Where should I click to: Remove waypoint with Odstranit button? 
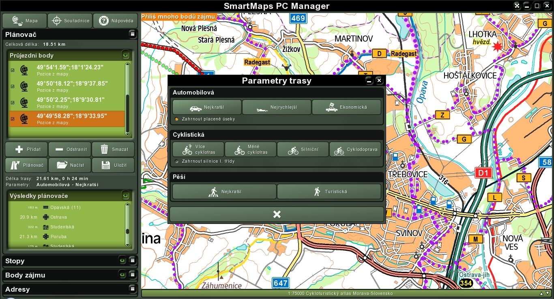click(70, 149)
